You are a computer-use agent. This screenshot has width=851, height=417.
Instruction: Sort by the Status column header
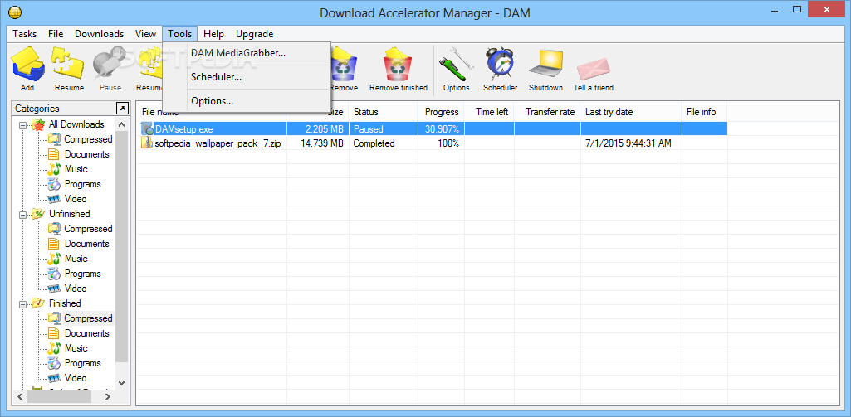tap(384, 112)
